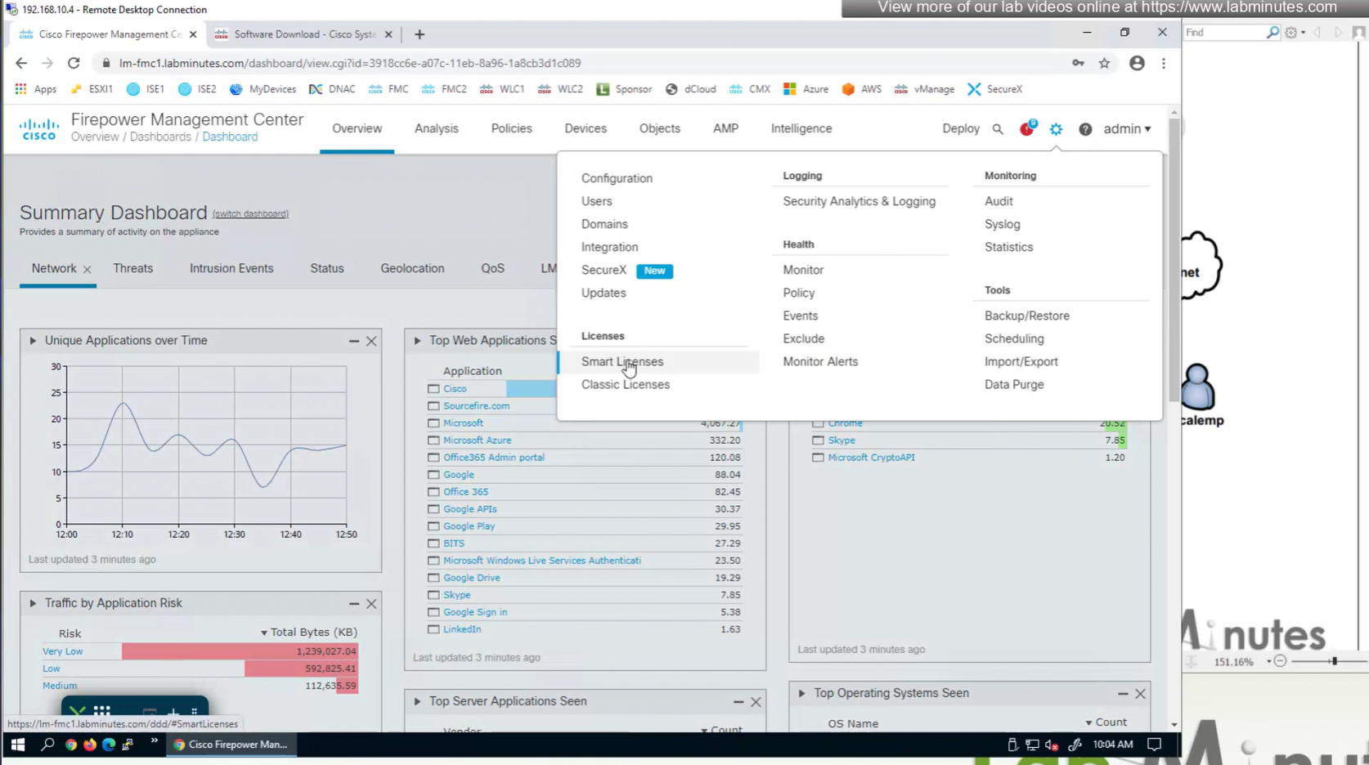Open the help question mark icon
This screenshot has height=765, width=1369.
[x=1085, y=129]
